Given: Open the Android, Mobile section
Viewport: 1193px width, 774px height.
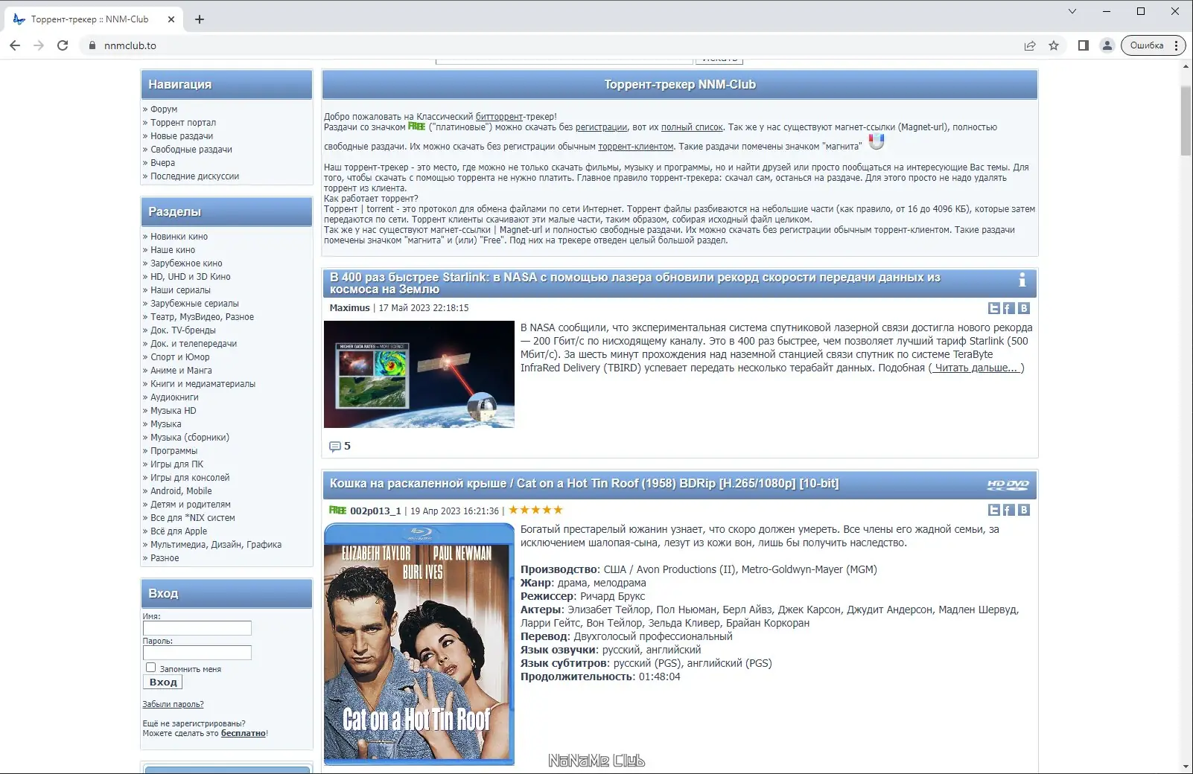Looking at the screenshot, I should (181, 491).
